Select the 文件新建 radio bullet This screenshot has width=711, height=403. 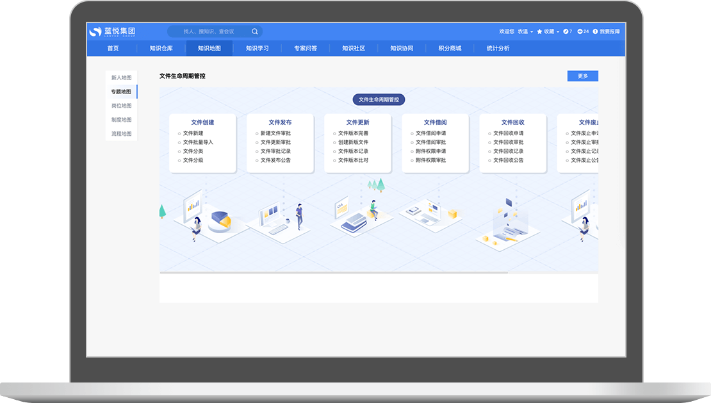(179, 133)
